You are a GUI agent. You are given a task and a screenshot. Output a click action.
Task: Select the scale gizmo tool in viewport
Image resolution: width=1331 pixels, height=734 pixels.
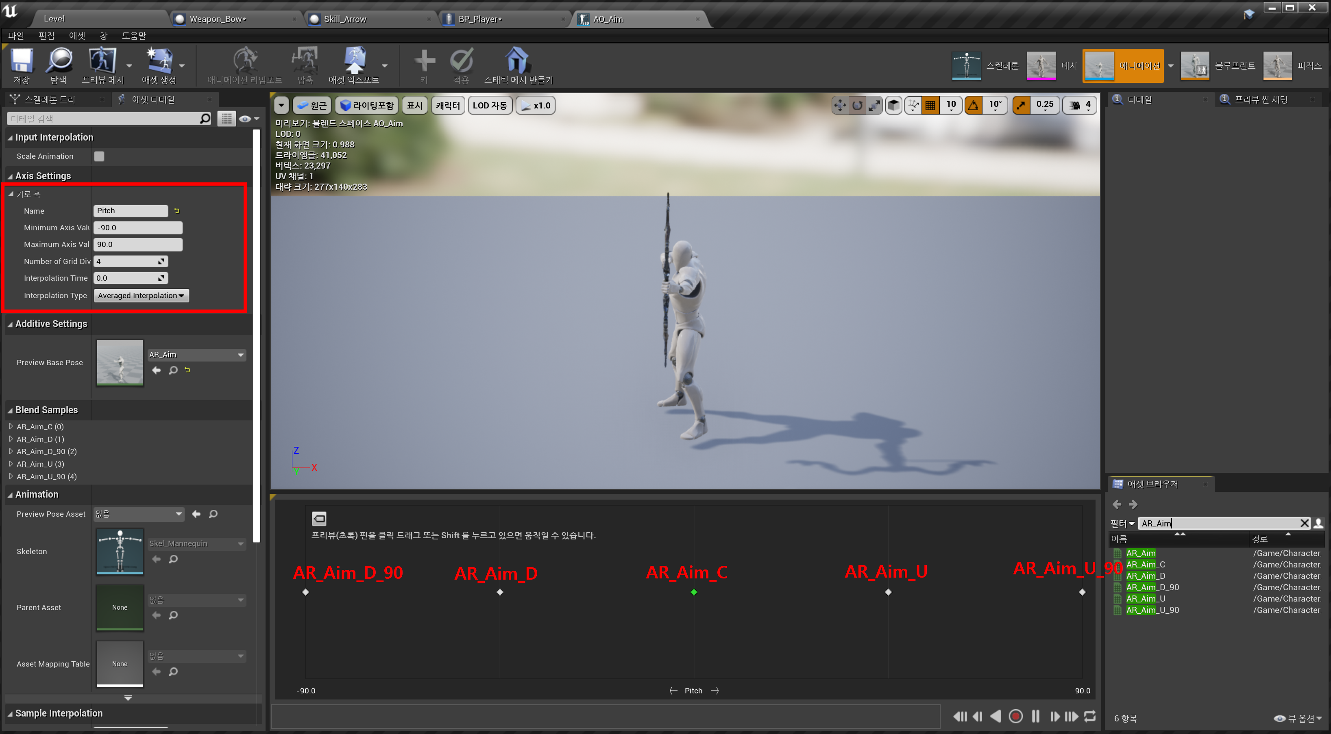(874, 105)
